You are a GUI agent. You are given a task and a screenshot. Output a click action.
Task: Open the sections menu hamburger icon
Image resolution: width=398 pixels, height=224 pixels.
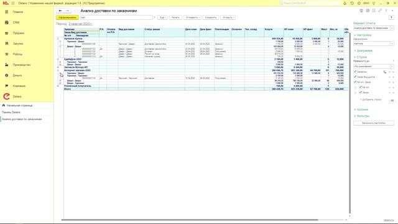(13, 3)
